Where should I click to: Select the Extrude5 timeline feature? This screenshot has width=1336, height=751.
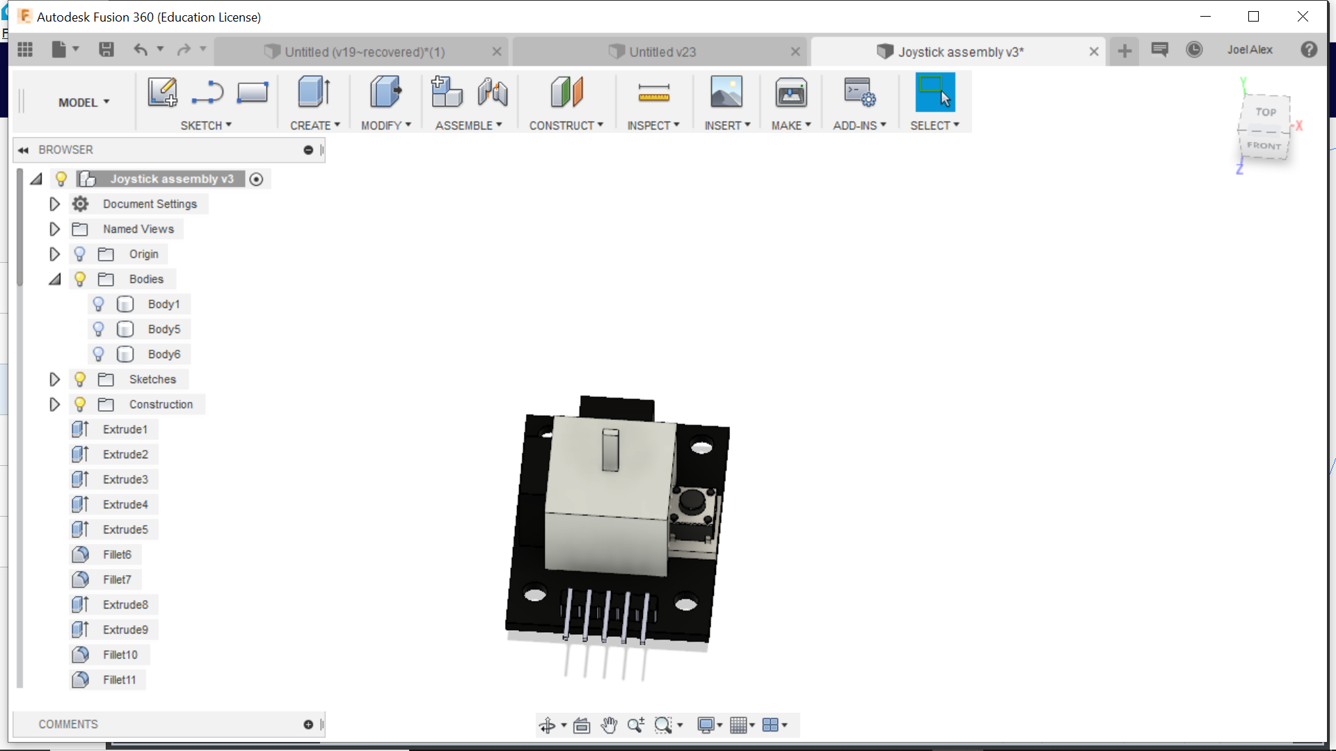(x=125, y=529)
